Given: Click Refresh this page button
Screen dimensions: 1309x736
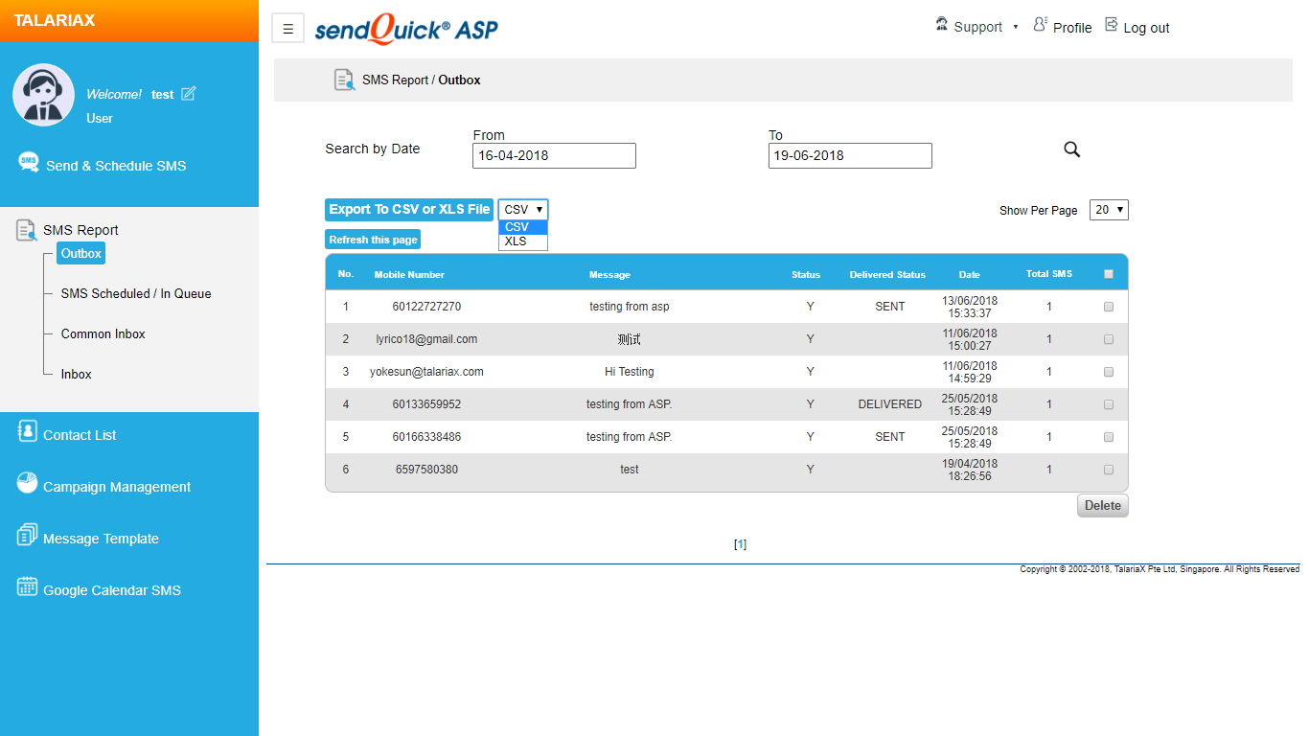Looking at the screenshot, I should click(373, 240).
